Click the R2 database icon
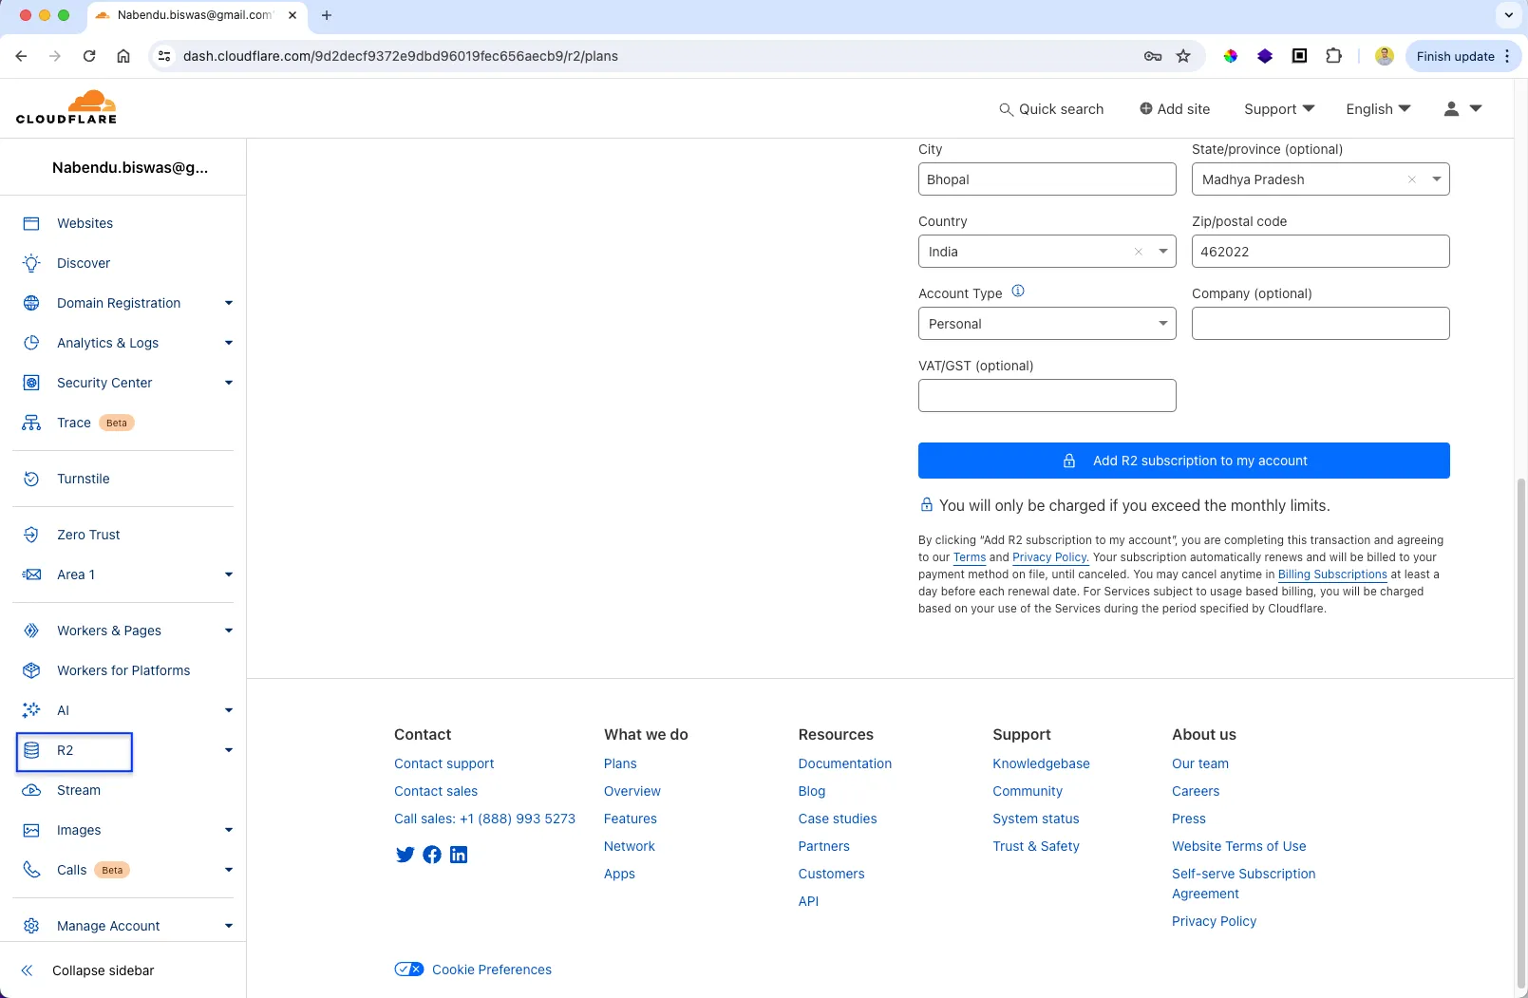The width and height of the screenshot is (1528, 998). 31,750
